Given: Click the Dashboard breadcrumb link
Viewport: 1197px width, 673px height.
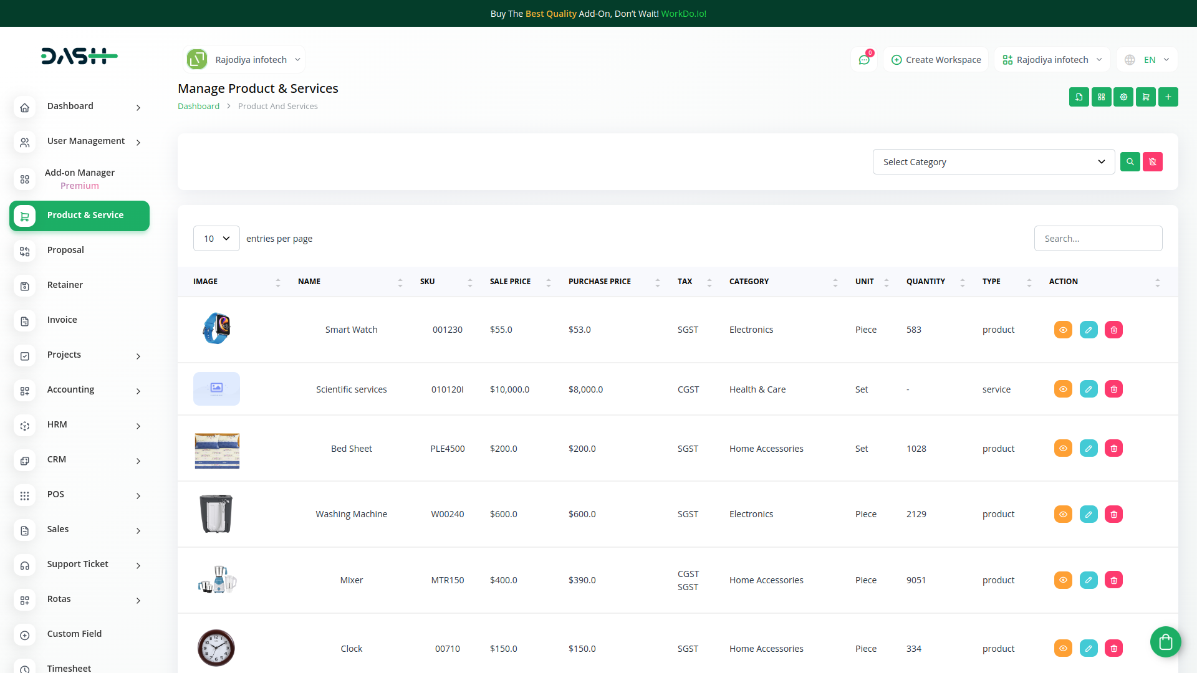Looking at the screenshot, I should (198, 107).
